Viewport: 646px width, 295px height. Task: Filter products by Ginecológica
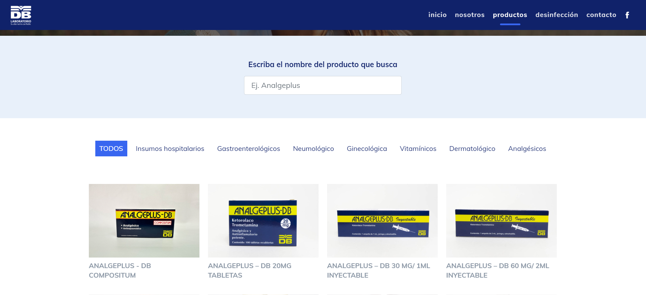click(367, 149)
